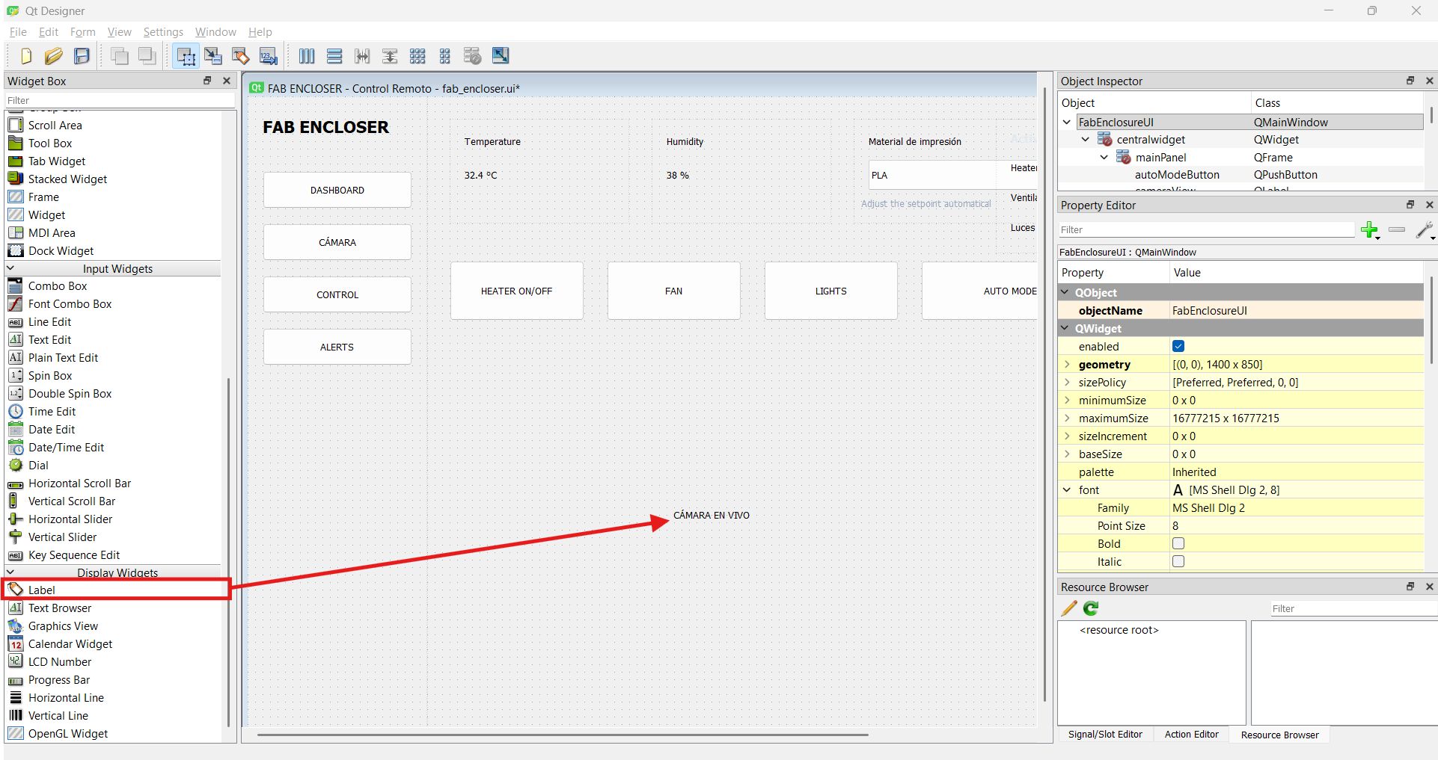Select the PLA material field on form
Image resolution: width=1438 pixels, height=760 pixels.
(x=931, y=175)
